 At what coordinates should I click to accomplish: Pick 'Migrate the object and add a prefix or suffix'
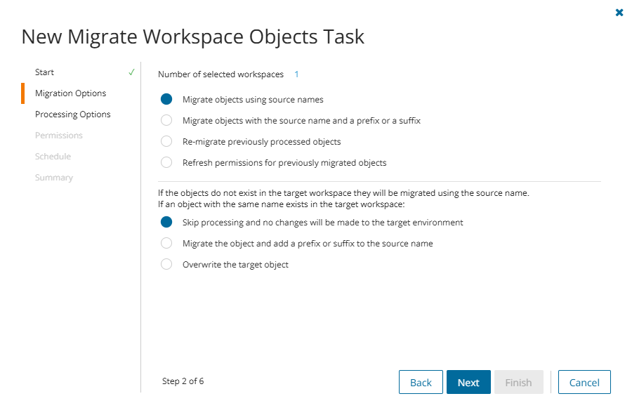point(166,244)
